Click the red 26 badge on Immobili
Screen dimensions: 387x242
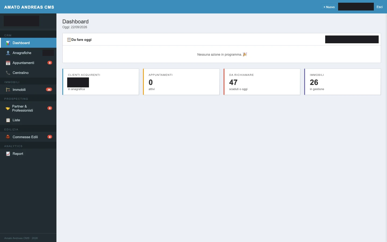[x=49, y=90]
